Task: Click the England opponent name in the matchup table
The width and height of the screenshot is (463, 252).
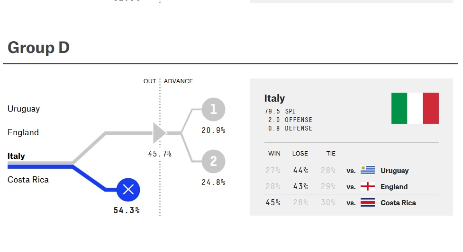Action: coord(394,187)
